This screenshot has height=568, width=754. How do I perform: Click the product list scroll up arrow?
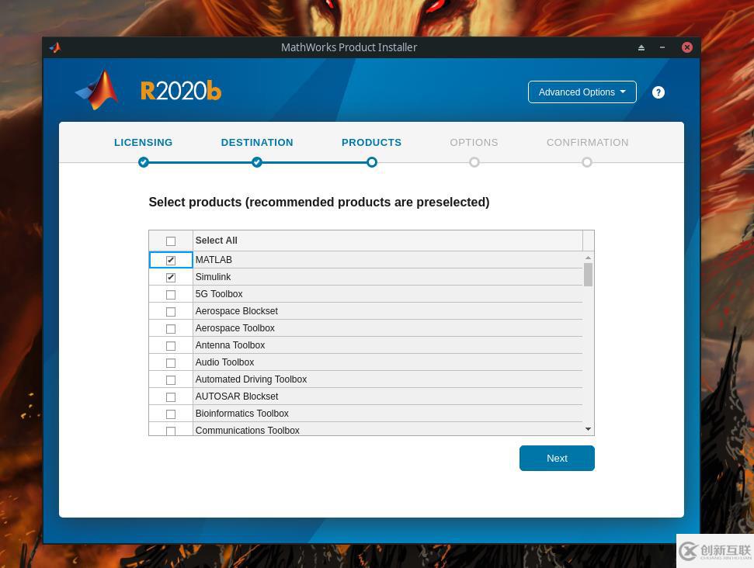(x=588, y=258)
